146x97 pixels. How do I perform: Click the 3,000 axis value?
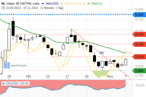139,67
